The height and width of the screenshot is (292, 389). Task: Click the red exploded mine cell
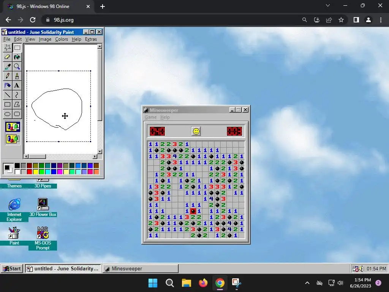[193, 211]
